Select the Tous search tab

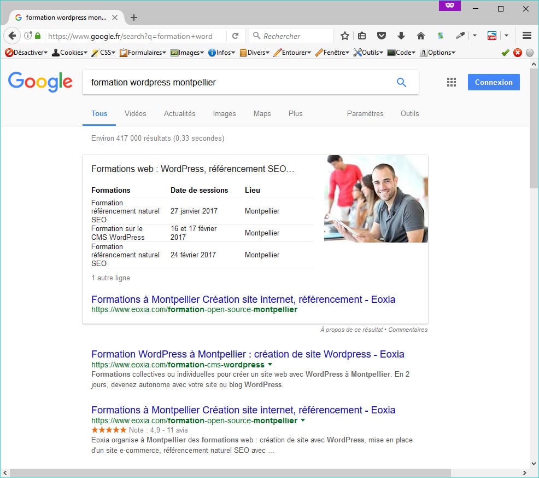tap(99, 114)
